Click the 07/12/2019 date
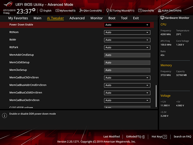Screen dimensions: 193x145 [x=9, y=10]
